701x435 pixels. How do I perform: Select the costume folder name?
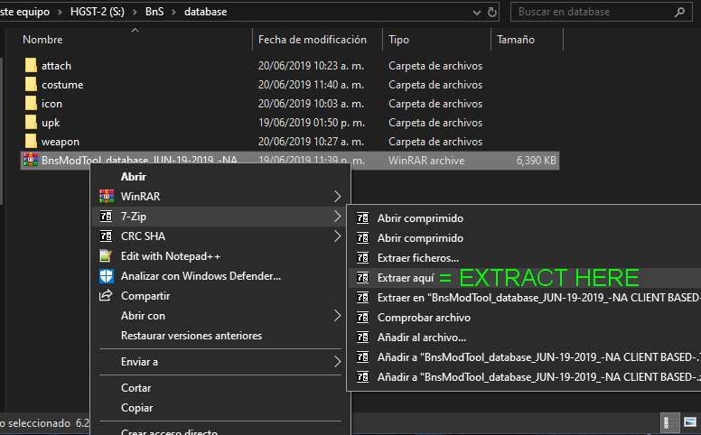pyautogui.click(x=62, y=85)
